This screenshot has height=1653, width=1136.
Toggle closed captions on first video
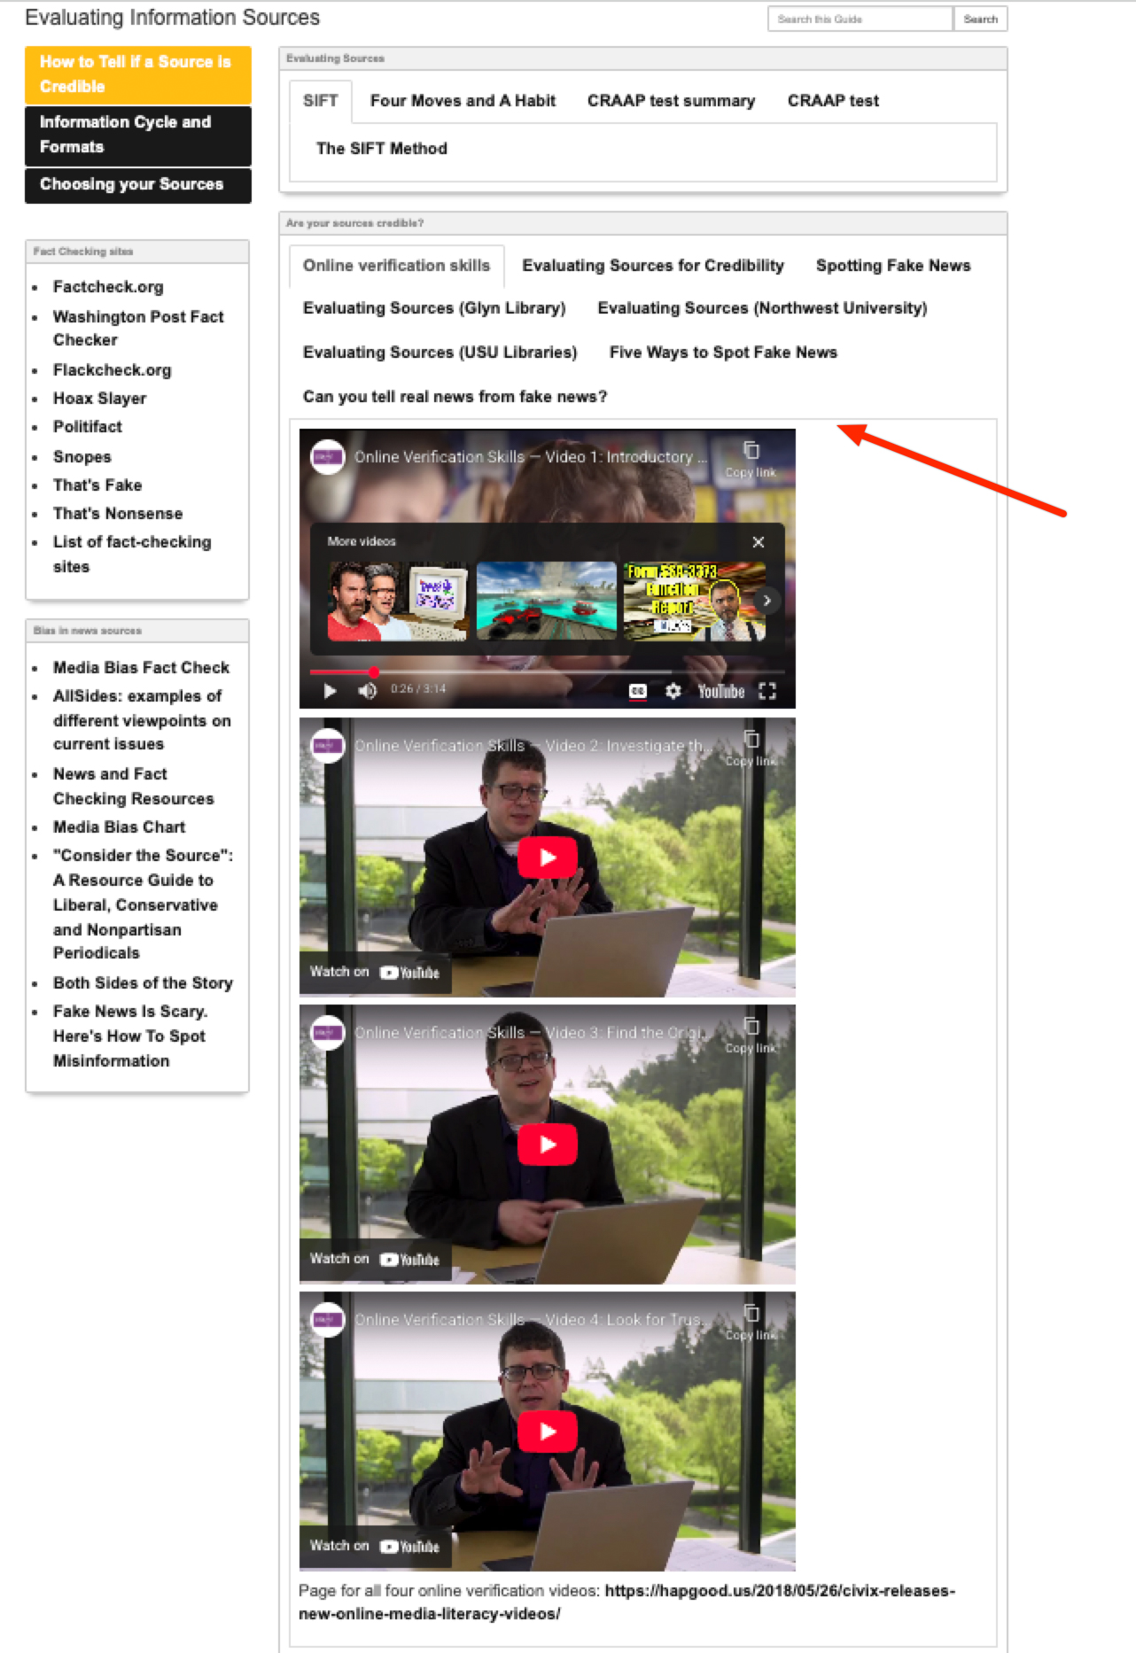(637, 691)
